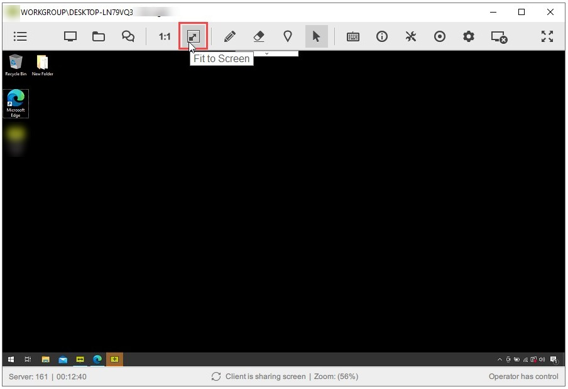Toggle the selection arrow cursor tool

tap(317, 36)
